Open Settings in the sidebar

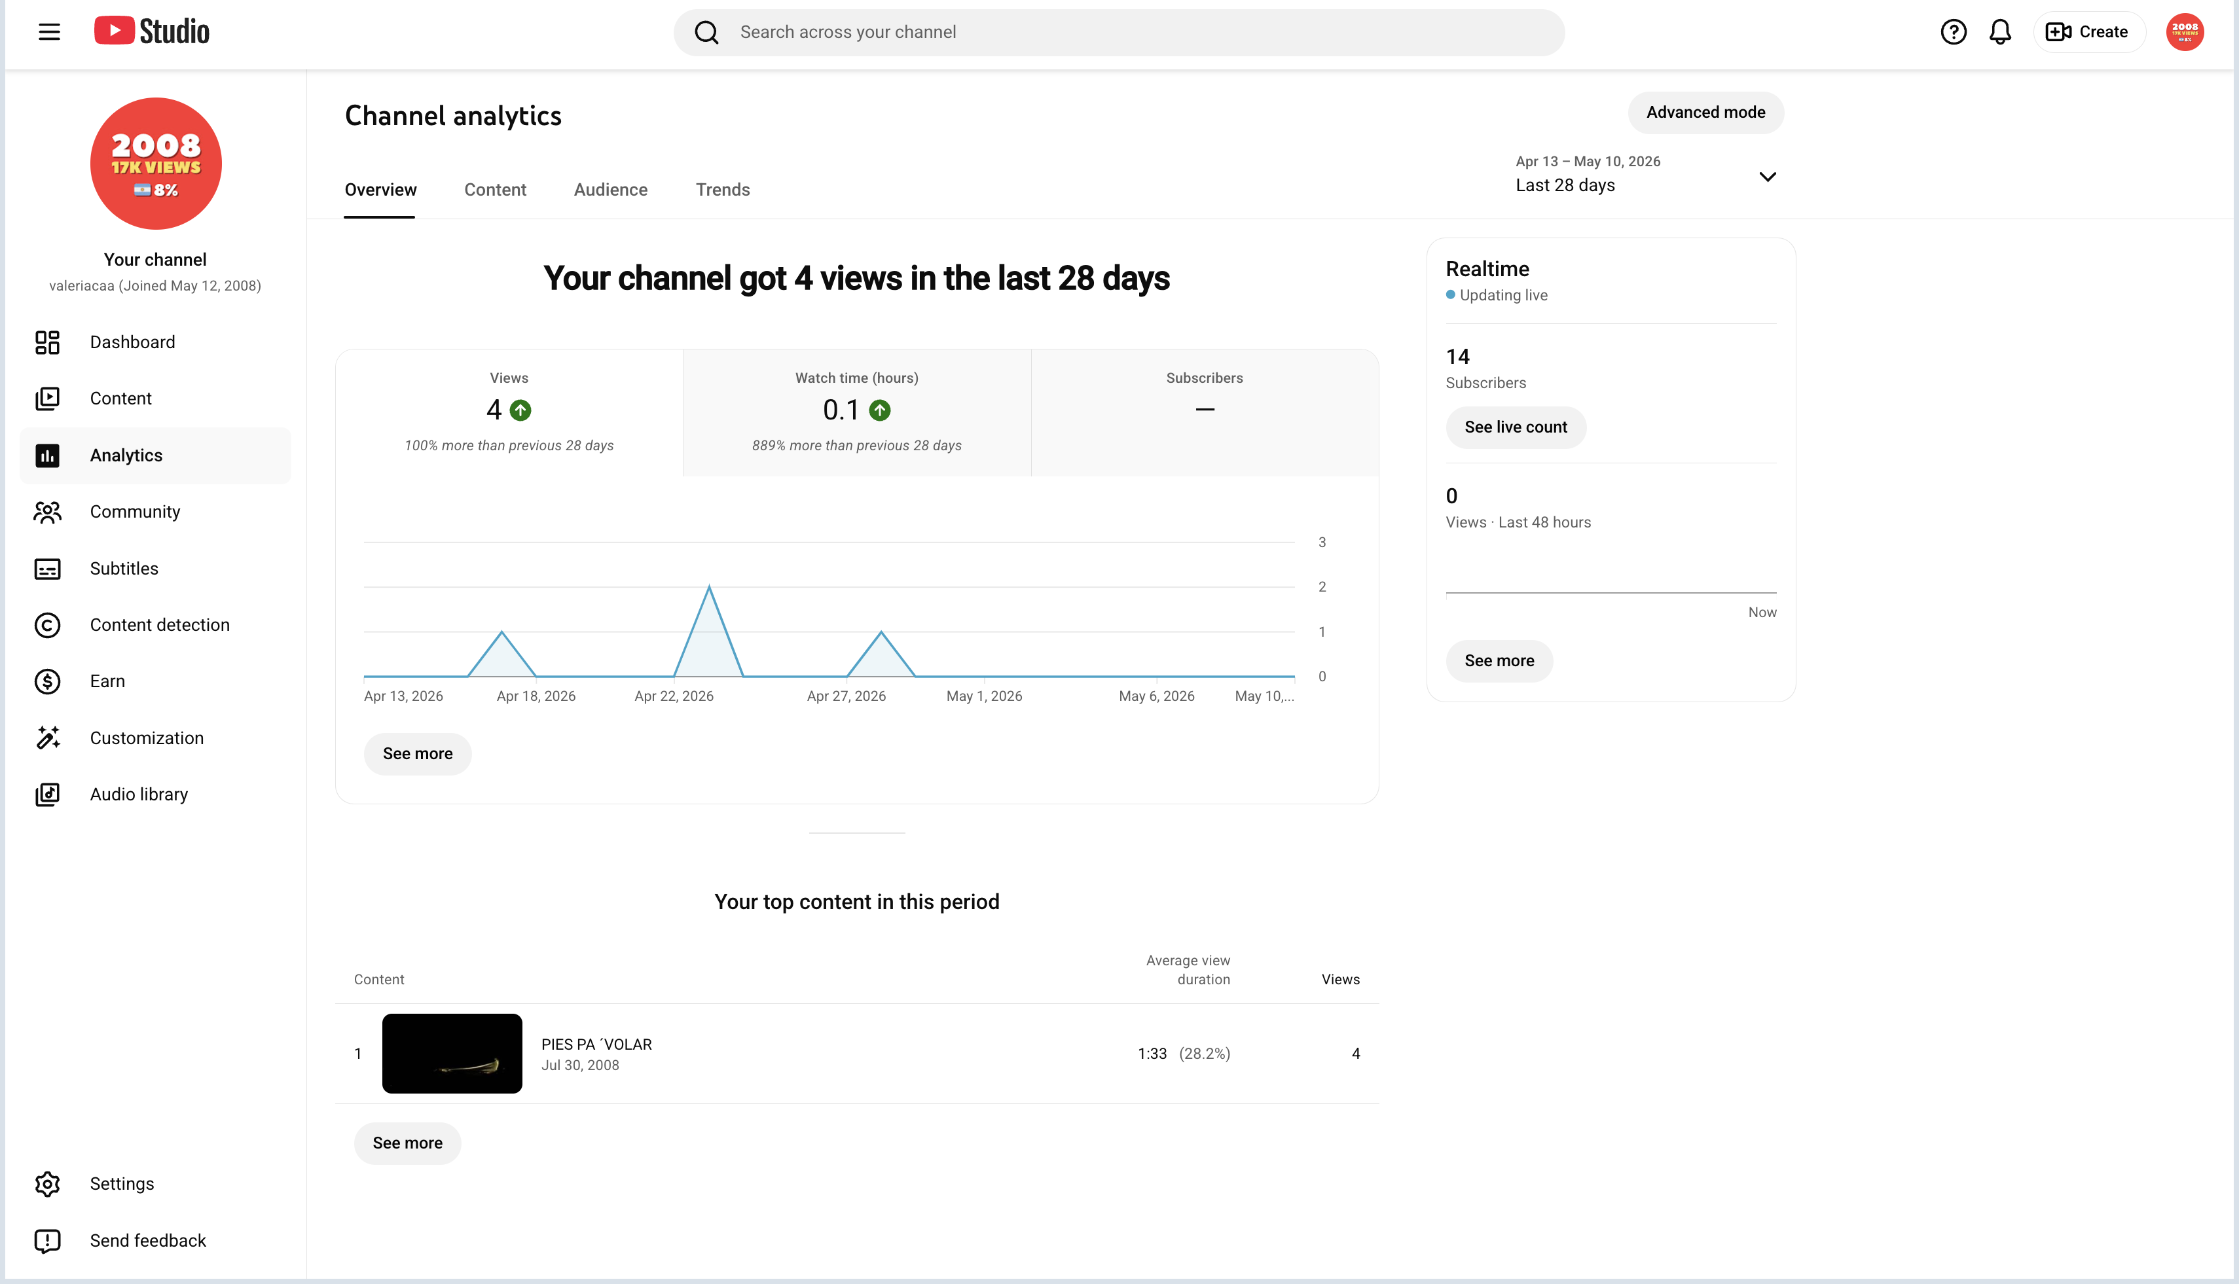tap(155, 1185)
